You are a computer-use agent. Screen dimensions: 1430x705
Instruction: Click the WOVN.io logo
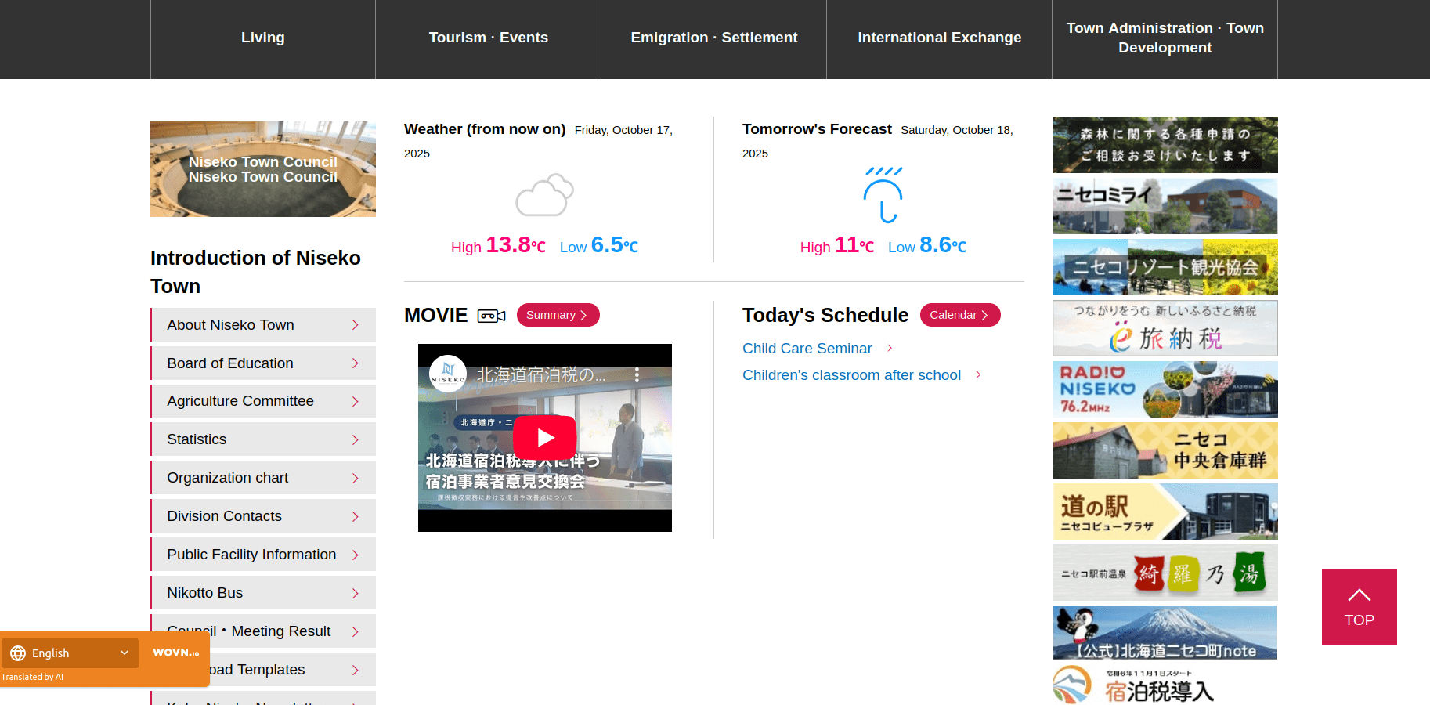175,653
